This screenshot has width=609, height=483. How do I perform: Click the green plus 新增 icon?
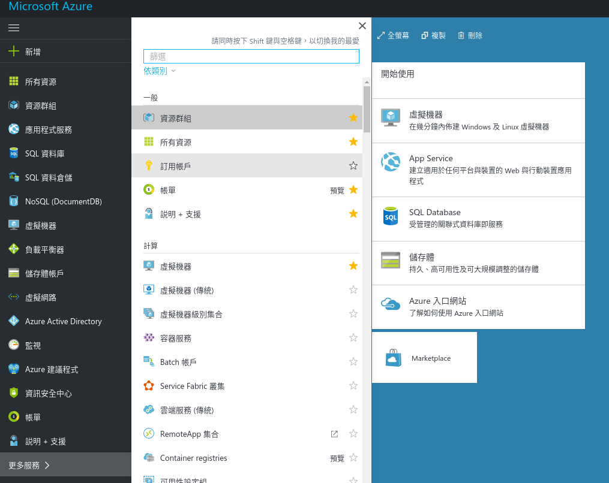14,51
